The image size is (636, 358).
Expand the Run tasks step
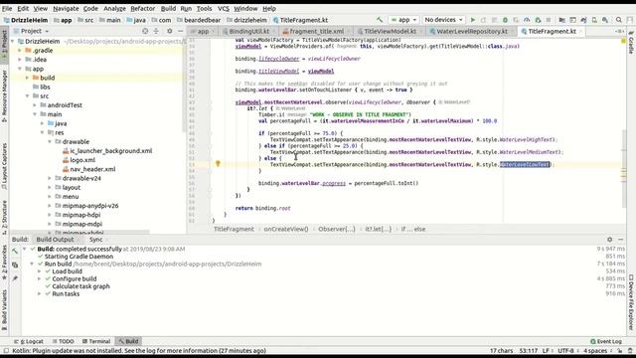[40, 293]
